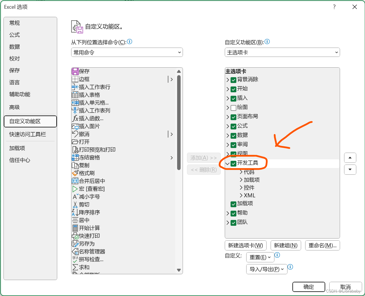
Task: Click 新建选项卡(W) button
Action: coord(245,246)
